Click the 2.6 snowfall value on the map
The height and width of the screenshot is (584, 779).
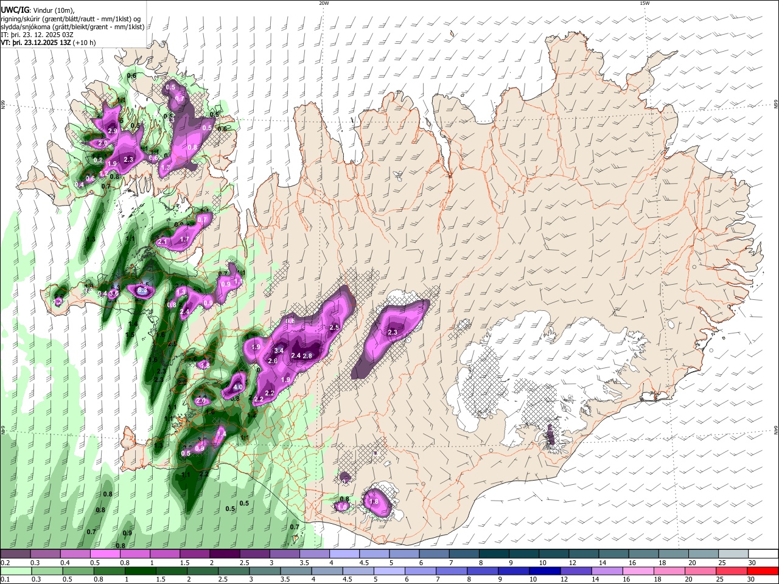pos(273,361)
